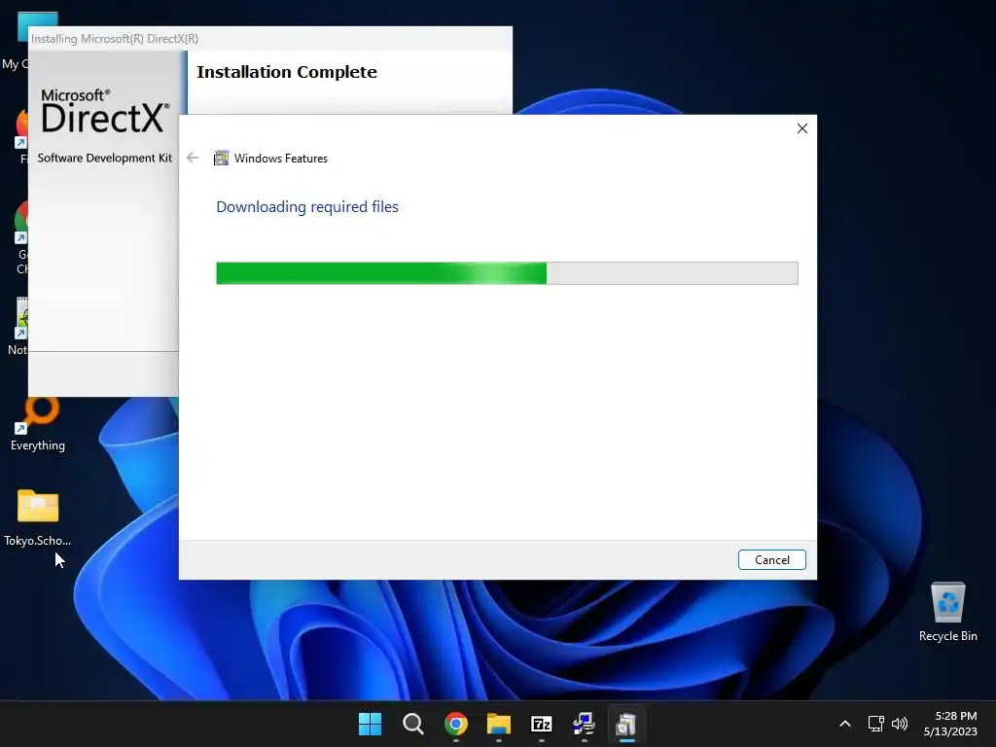Open 7-Zip from taskbar
996x747 pixels.
tap(541, 724)
